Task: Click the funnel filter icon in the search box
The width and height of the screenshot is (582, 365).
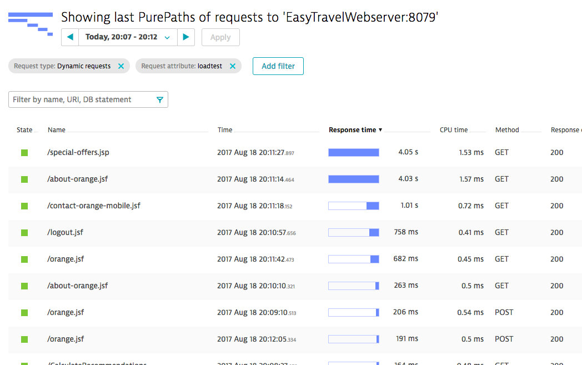Action: click(160, 99)
